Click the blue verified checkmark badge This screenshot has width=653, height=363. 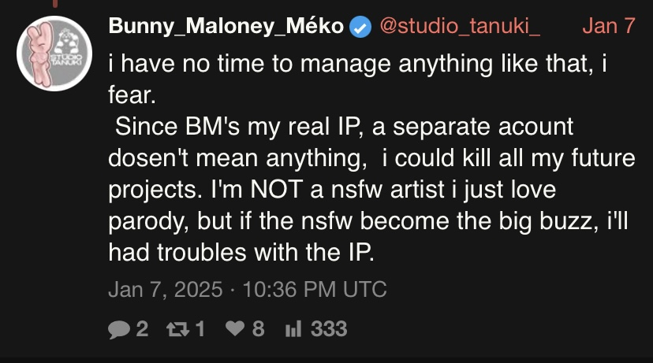[x=360, y=26]
